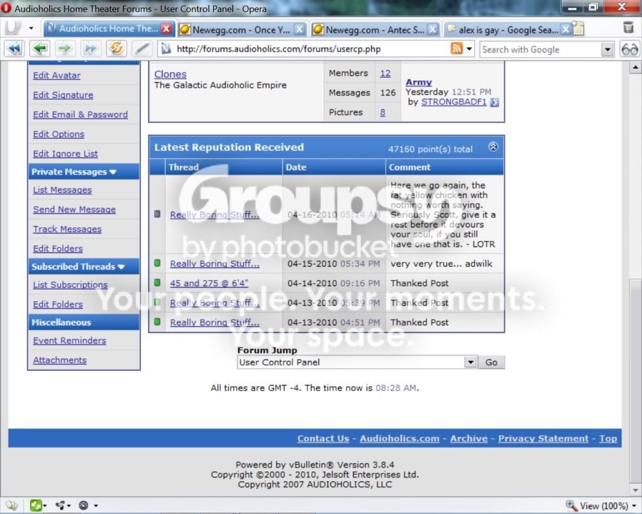This screenshot has width=642, height=514.
Task: Open Send New Message
Action: click(74, 210)
